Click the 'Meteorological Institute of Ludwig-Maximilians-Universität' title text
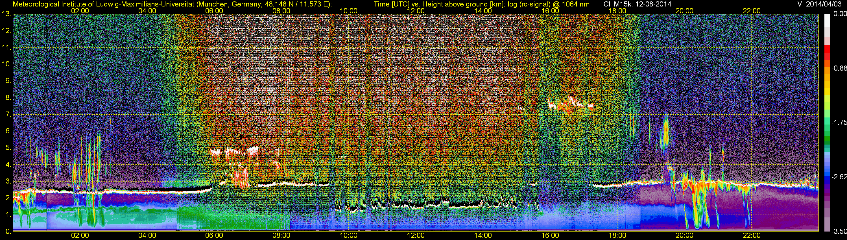This screenshot has width=847, height=240. coord(104,4)
